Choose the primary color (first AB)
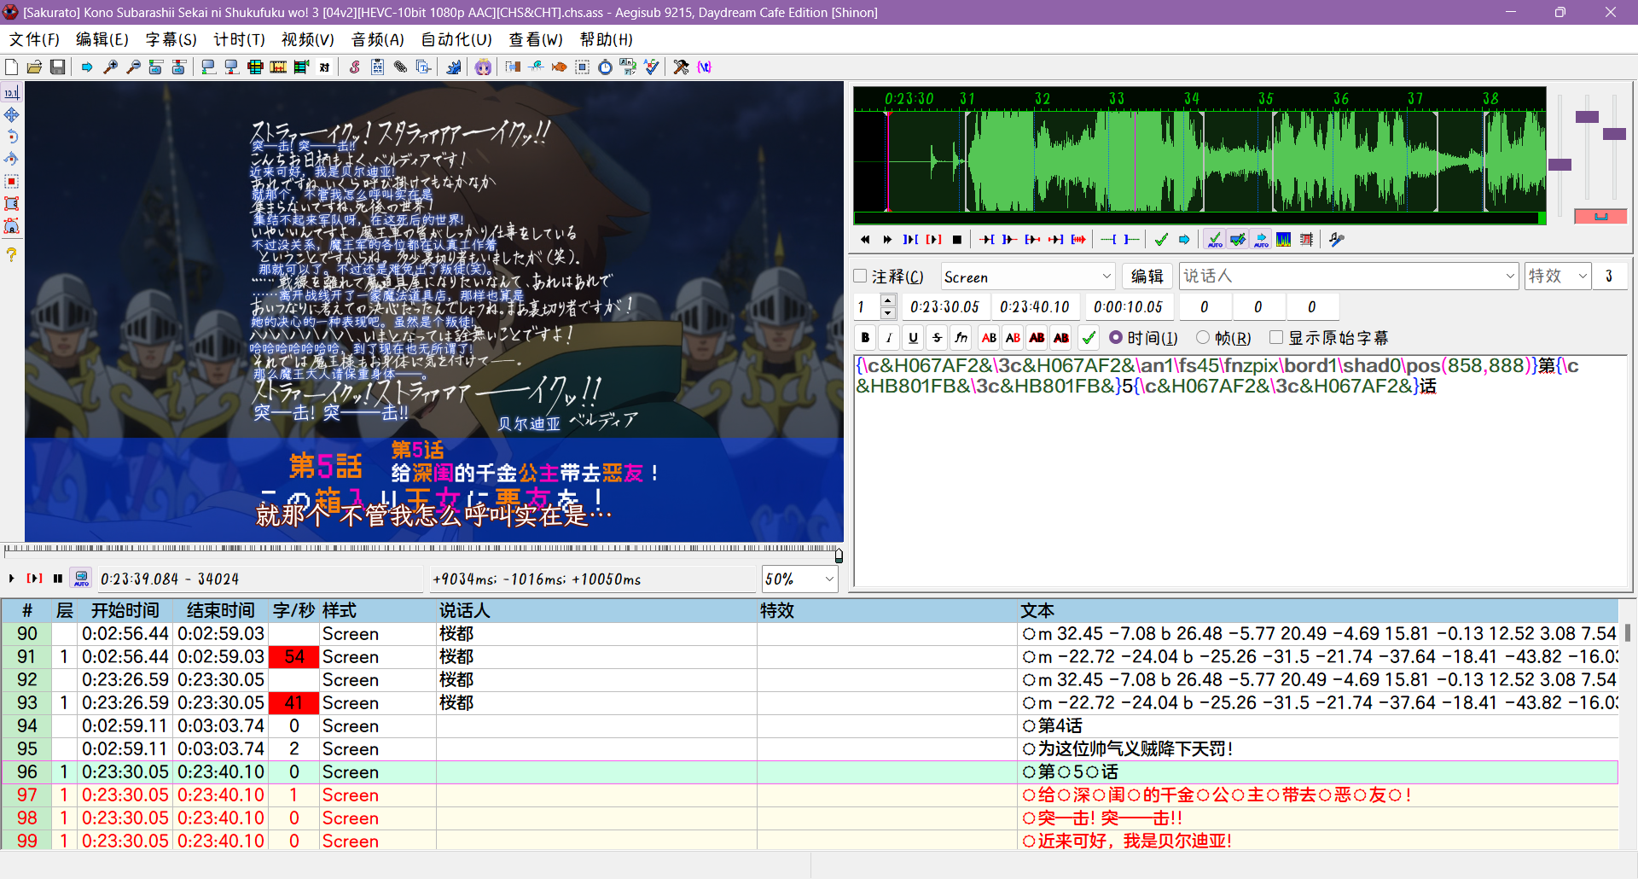Viewport: 1638px width, 879px height. pyautogui.click(x=989, y=338)
